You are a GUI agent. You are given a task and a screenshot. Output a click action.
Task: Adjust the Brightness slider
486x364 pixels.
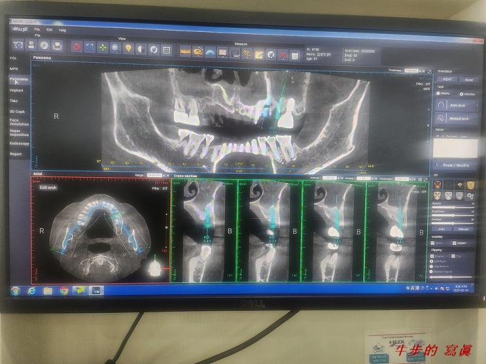click(x=453, y=215)
